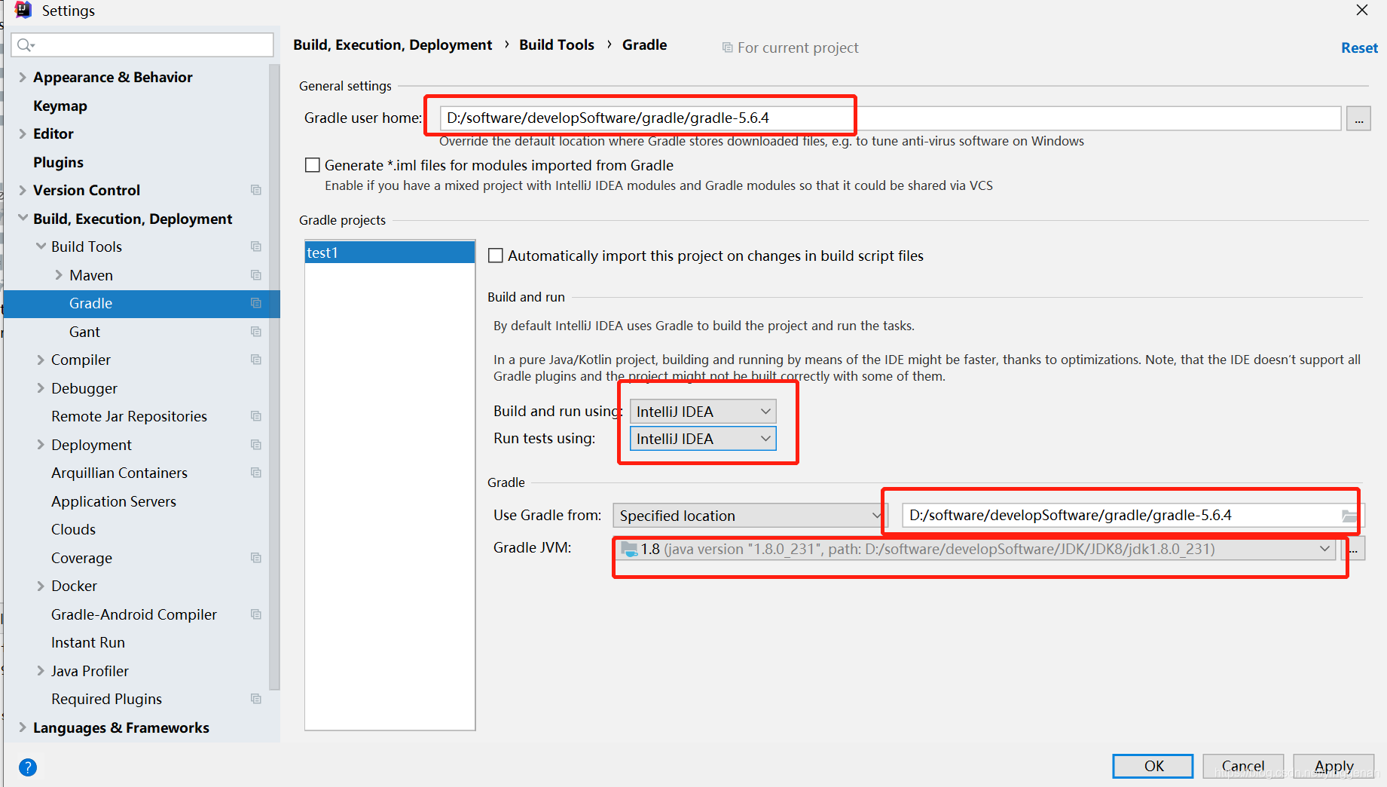Screen dimensions: 1387x787
Task: Expand the Compiler node
Action: pos(41,360)
